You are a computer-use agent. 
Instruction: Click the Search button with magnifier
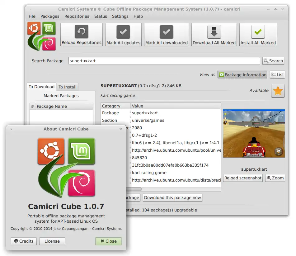coord(273,61)
